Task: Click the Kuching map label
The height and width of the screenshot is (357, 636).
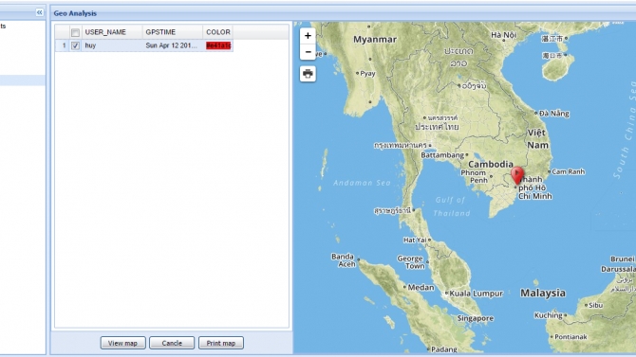Action: click(x=549, y=315)
